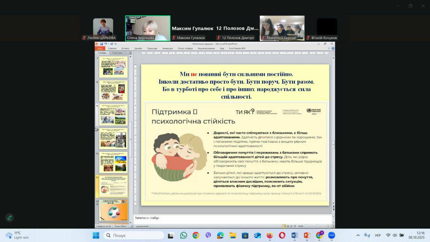Click the zoom-in plus button
The width and height of the screenshot is (430, 242).
pos(328,226)
